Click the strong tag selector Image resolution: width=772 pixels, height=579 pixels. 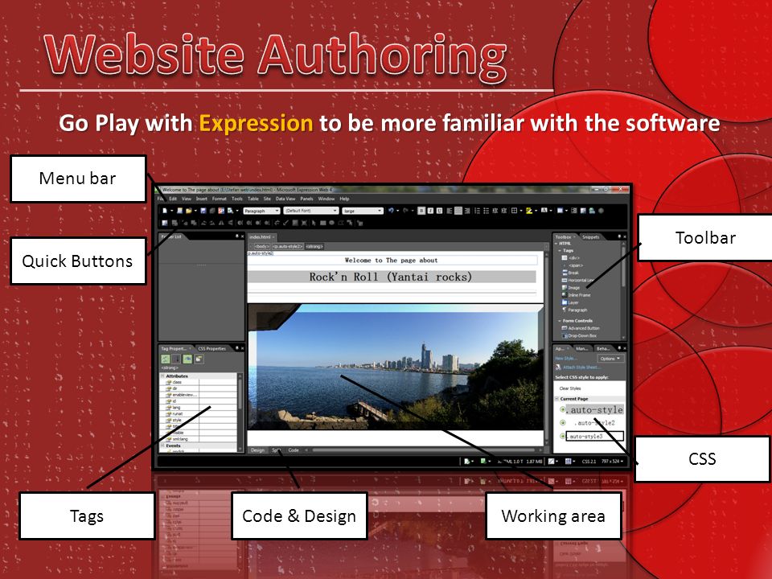[x=314, y=246]
